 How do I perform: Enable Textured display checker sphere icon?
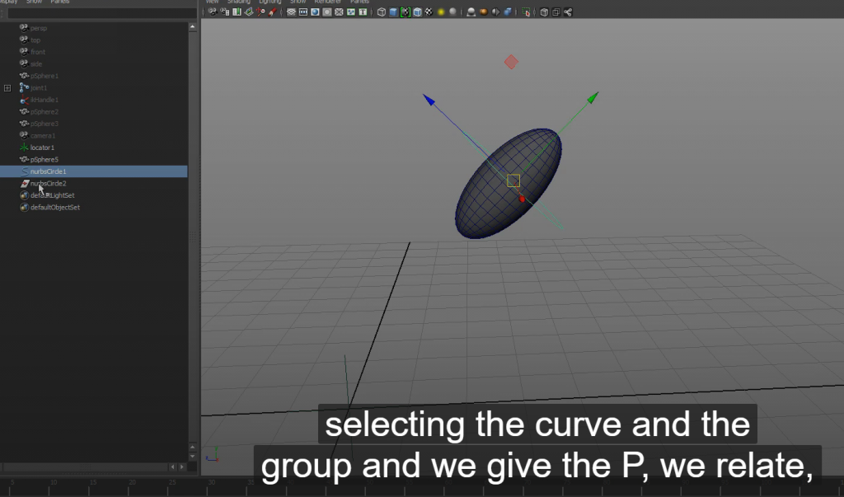click(429, 12)
